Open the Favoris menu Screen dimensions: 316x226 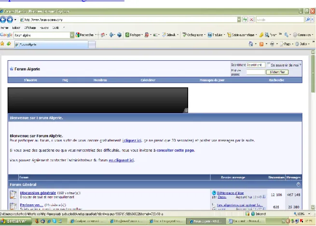44,28
